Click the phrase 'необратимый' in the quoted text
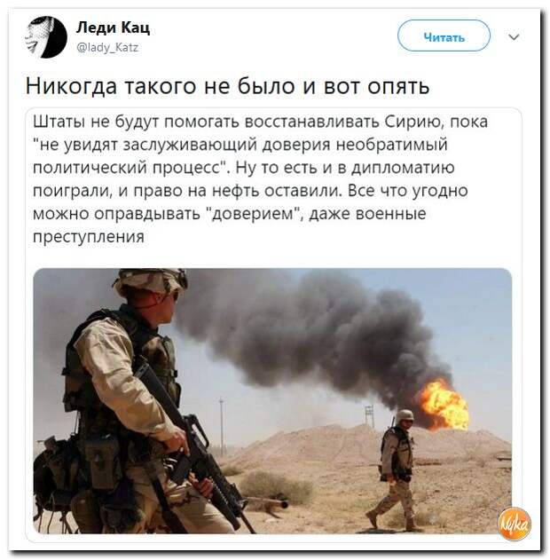The width and height of the screenshot is (550, 560). click(392, 145)
